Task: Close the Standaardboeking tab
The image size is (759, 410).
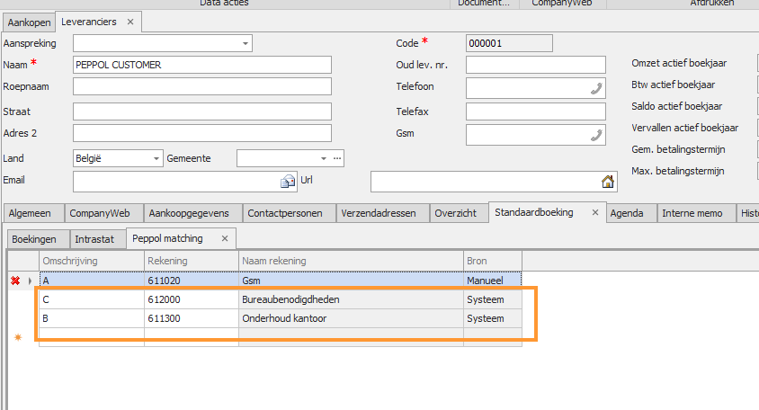Action: pyautogui.click(x=594, y=213)
